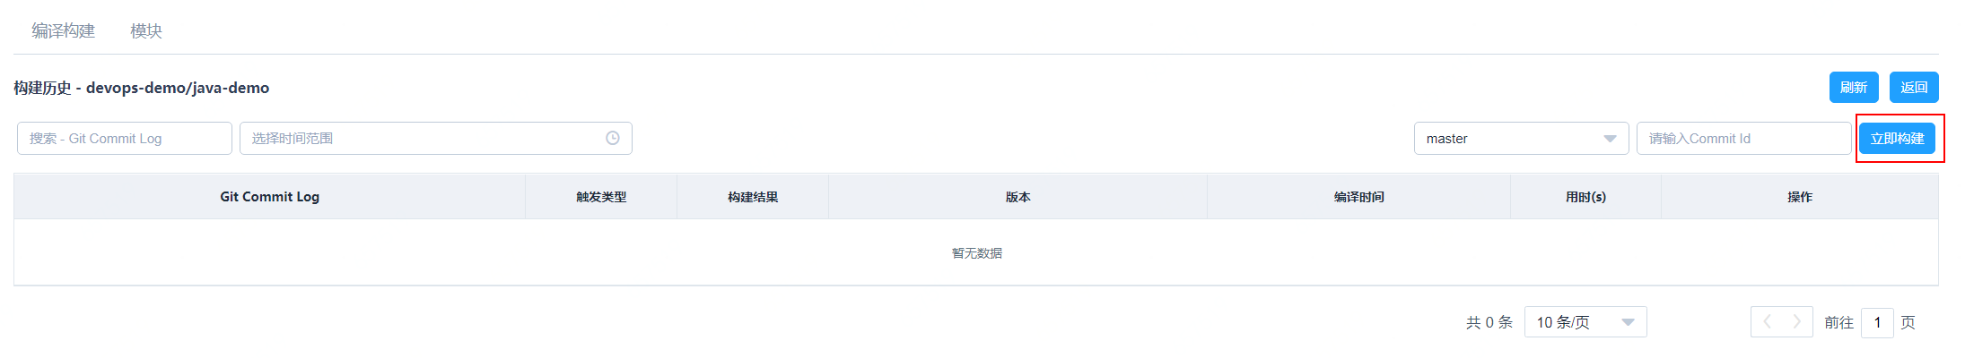Select the 构建结果 column header

(x=753, y=197)
